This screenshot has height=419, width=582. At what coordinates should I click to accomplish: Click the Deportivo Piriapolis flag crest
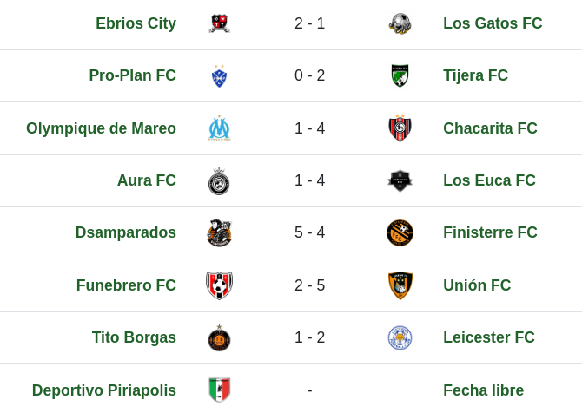coord(220,390)
